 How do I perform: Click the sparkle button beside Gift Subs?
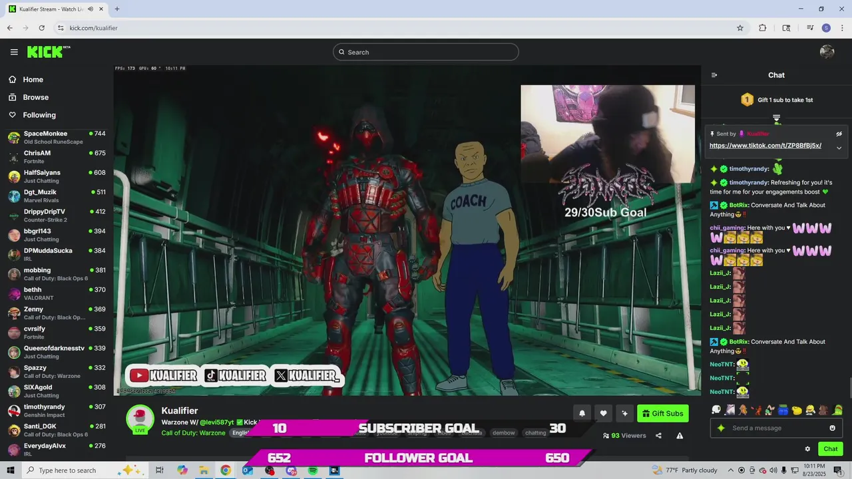tap(624, 413)
